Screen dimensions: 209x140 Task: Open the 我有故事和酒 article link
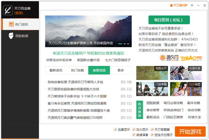tap(75, 82)
